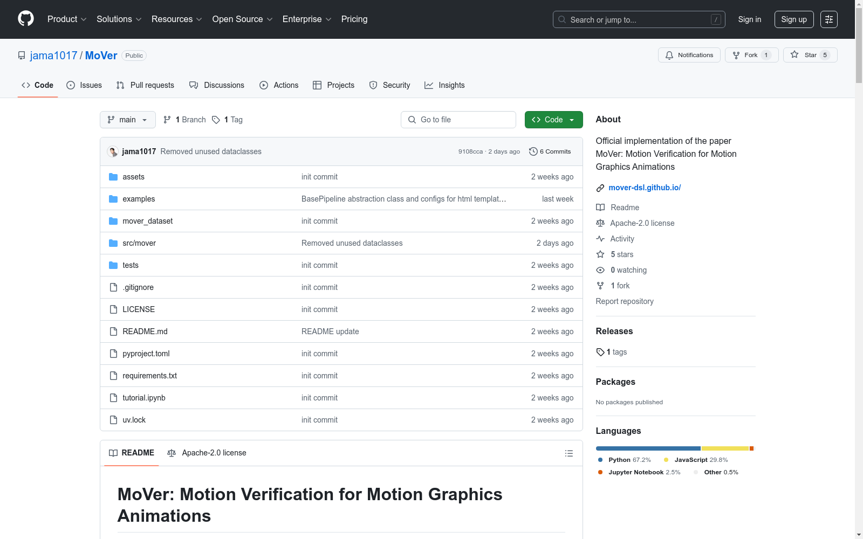Click the orange Jupyter Notebook legend dot
This screenshot has width=863, height=539.
click(600, 472)
